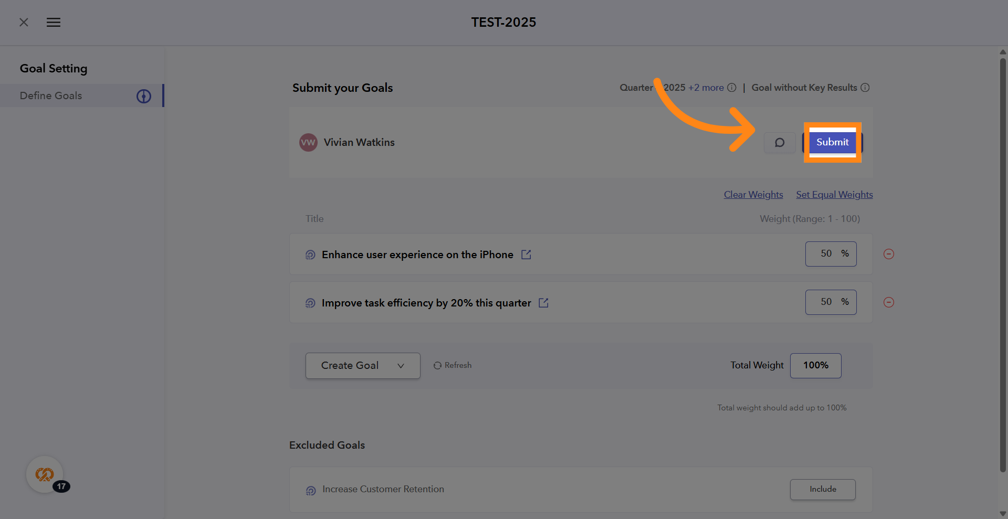Image resolution: width=1008 pixels, height=519 pixels.
Task: Show the +2 more quarters link
Action: [x=706, y=88]
